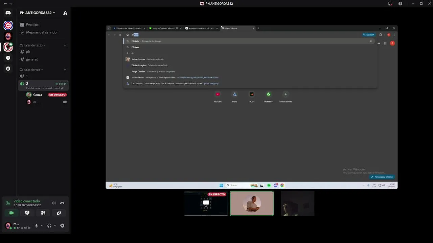Screen dimensions: 433x243
Task: Toggle headphone deafen
Action: (x=49, y=226)
